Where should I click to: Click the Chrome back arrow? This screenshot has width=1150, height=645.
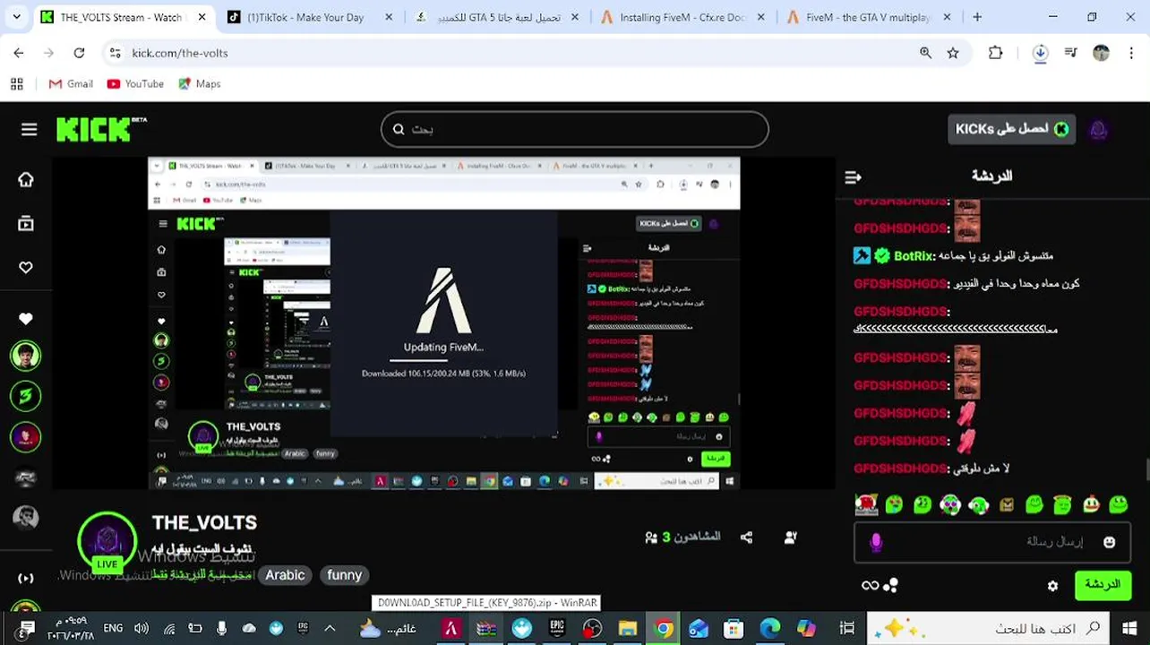[19, 53]
